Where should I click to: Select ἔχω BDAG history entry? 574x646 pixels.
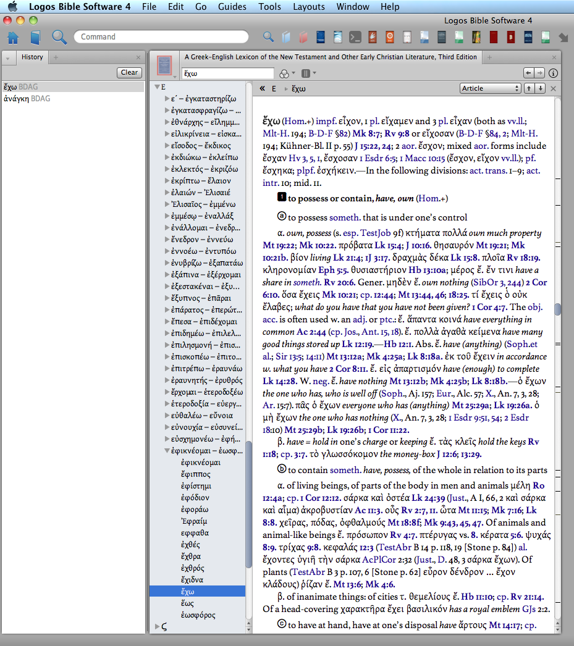[x=73, y=87]
